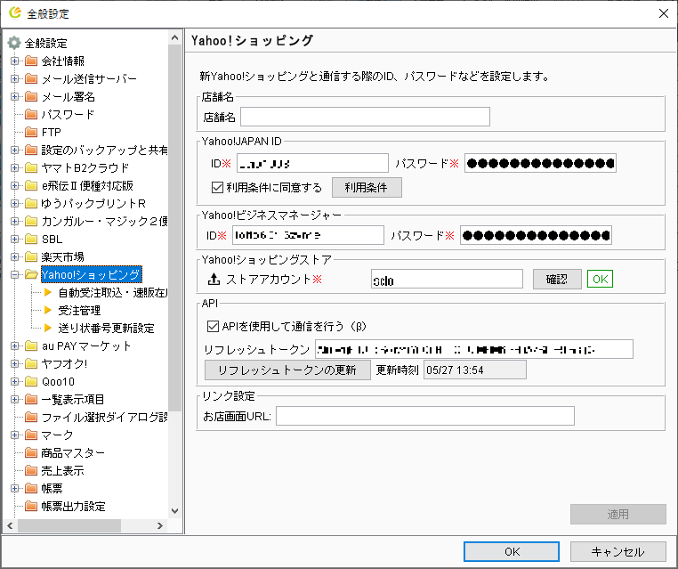
Task: Expand the メール署名 tree node
Action: pyautogui.click(x=14, y=96)
